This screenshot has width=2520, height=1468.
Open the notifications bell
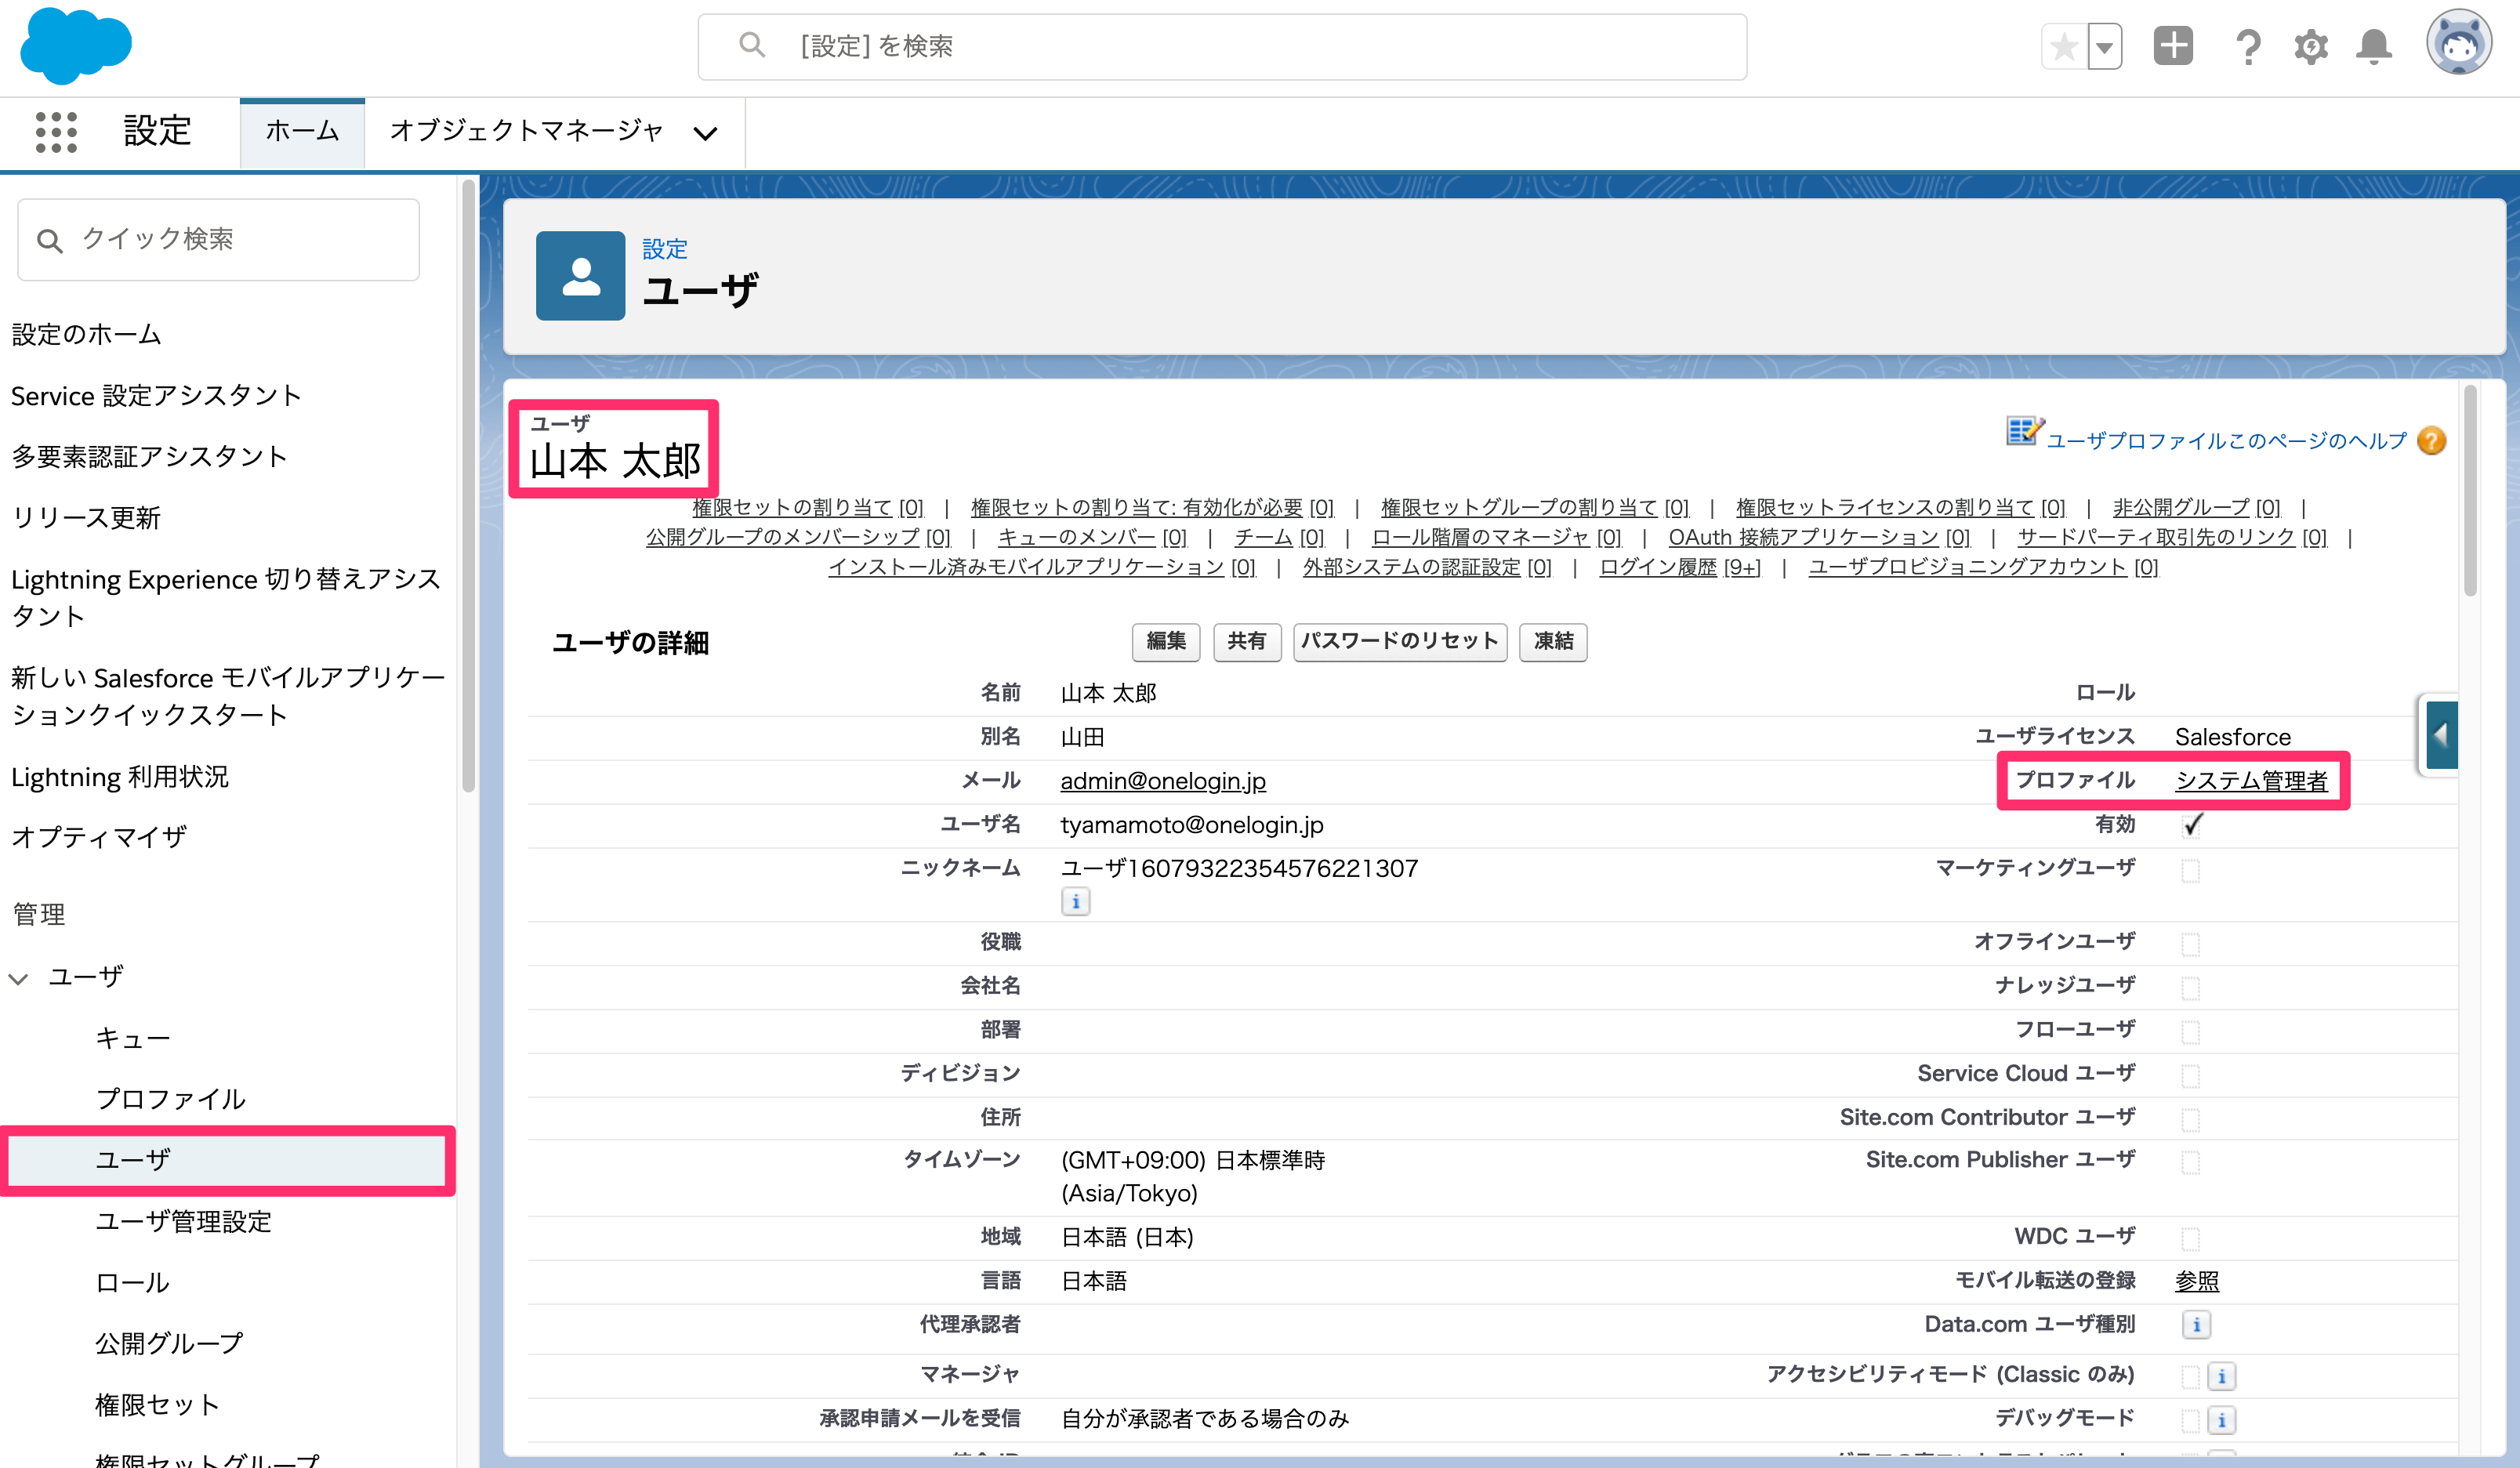2374,46
